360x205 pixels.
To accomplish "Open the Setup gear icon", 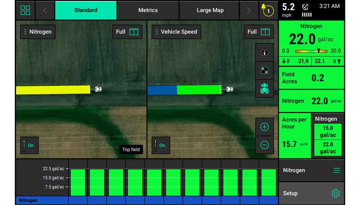I will [x=335, y=193].
